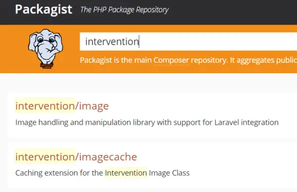
Task: Open the intervention/imagecache package
Action: (76, 157)
